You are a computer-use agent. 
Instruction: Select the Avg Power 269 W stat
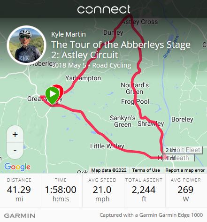pyautogui.click(x=186, y=190)
